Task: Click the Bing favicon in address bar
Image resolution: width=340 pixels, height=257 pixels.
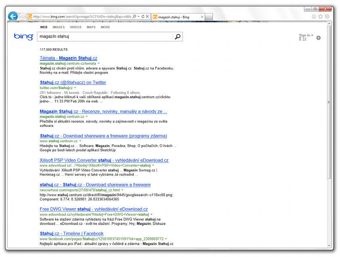Action: pyautogui.click(x=30, y=16)
